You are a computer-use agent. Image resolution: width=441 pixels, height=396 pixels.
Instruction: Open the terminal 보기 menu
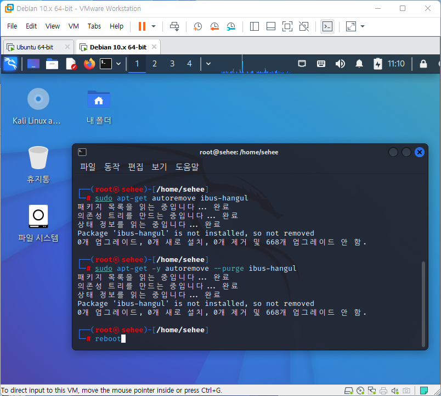[x=159, y=167]
